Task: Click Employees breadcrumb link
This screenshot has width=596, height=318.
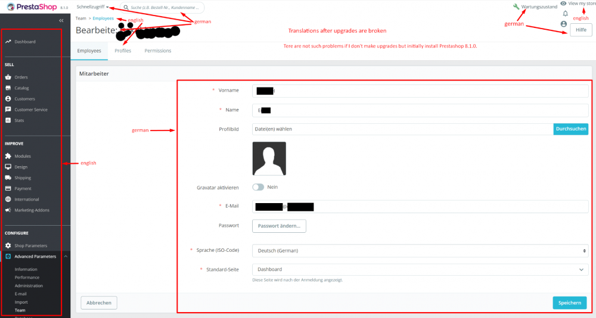Action: click(x=103, y=18)
